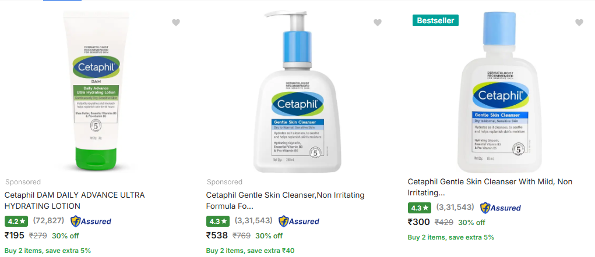This screenshot has height=257, width=595.
Task: Click Assured badge on ₹300 cleanser
Action: click(501, 208)
